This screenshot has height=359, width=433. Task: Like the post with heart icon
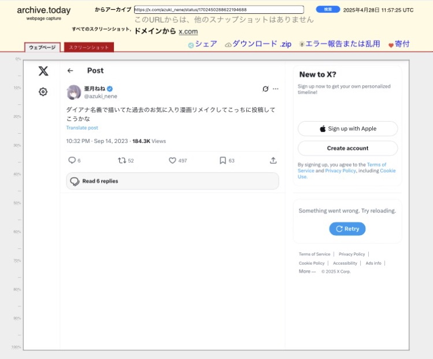point(172,160)
